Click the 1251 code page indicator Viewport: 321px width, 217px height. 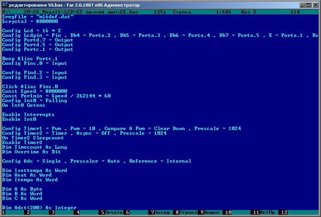[x=160, y=12]
